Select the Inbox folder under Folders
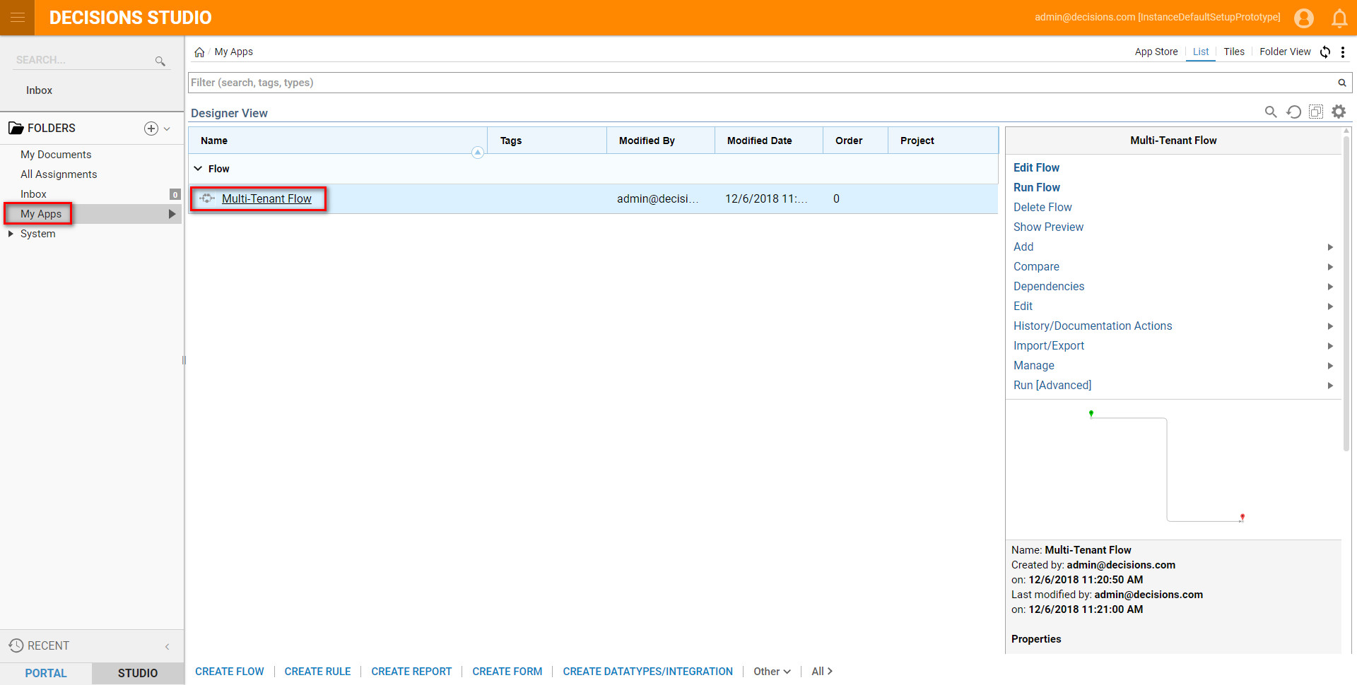Screen dimensions: 1357x685 click(33, 194)
